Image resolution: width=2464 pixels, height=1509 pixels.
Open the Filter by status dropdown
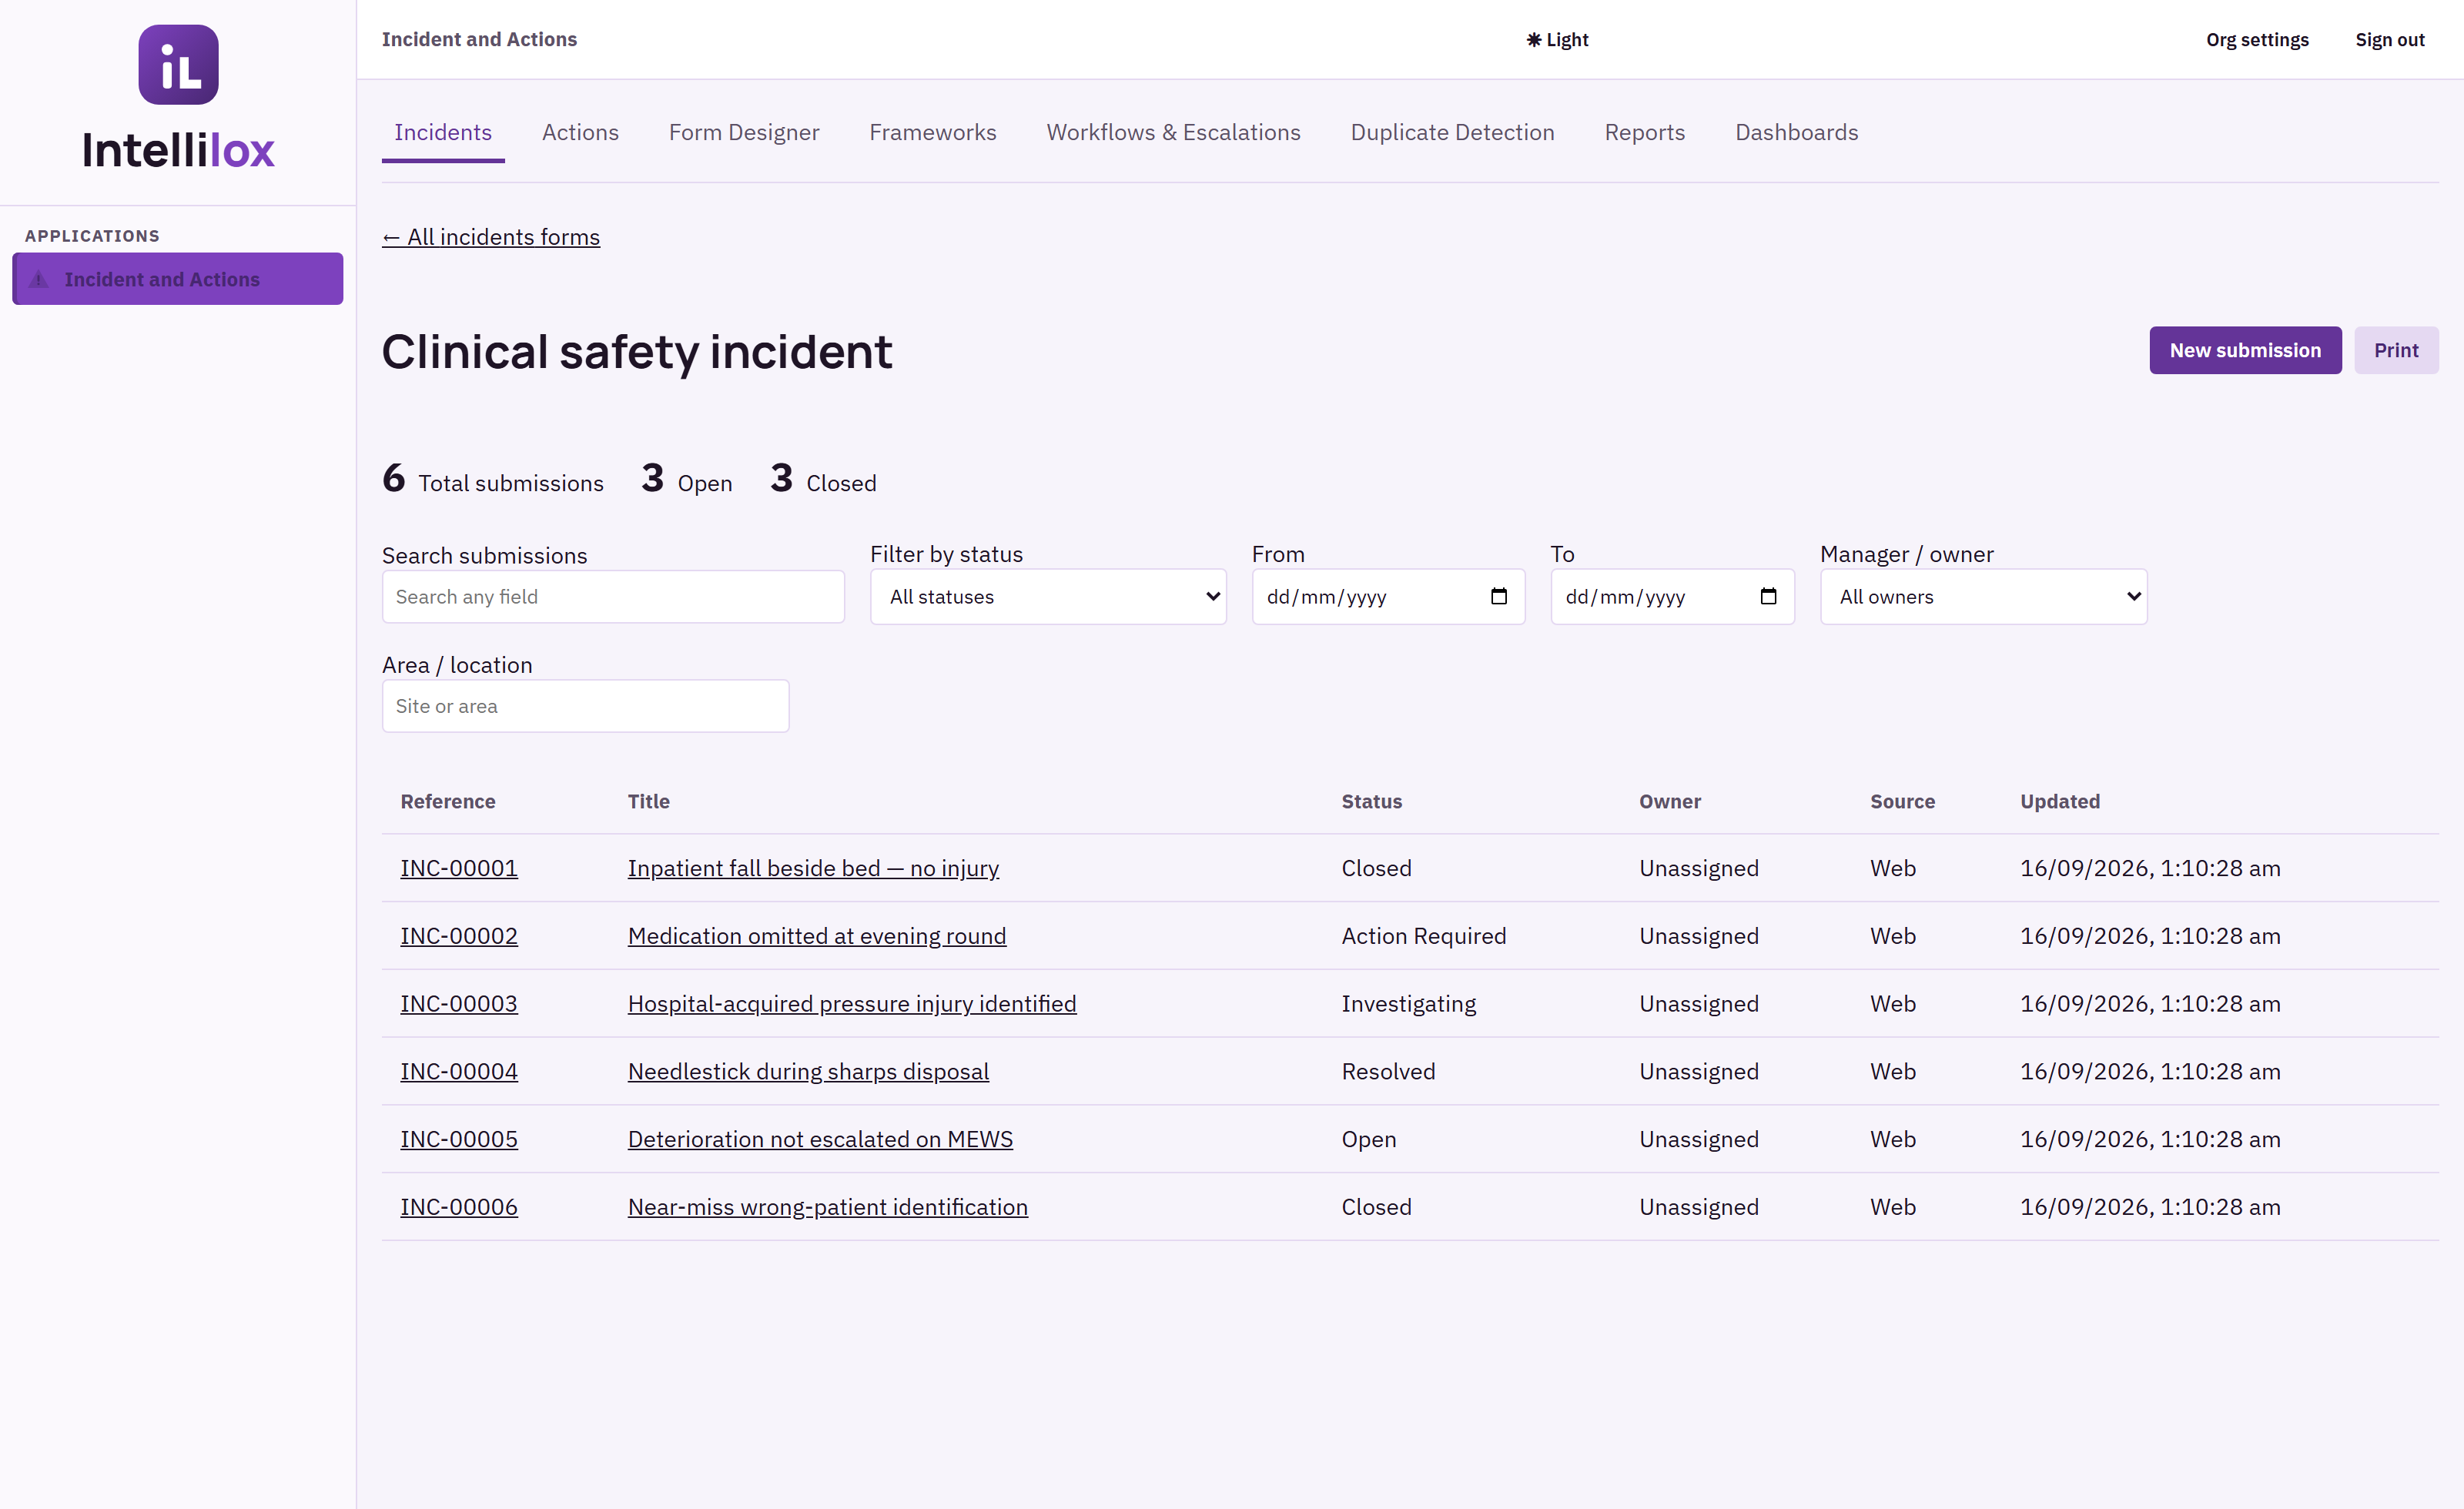click(1048, 597)
